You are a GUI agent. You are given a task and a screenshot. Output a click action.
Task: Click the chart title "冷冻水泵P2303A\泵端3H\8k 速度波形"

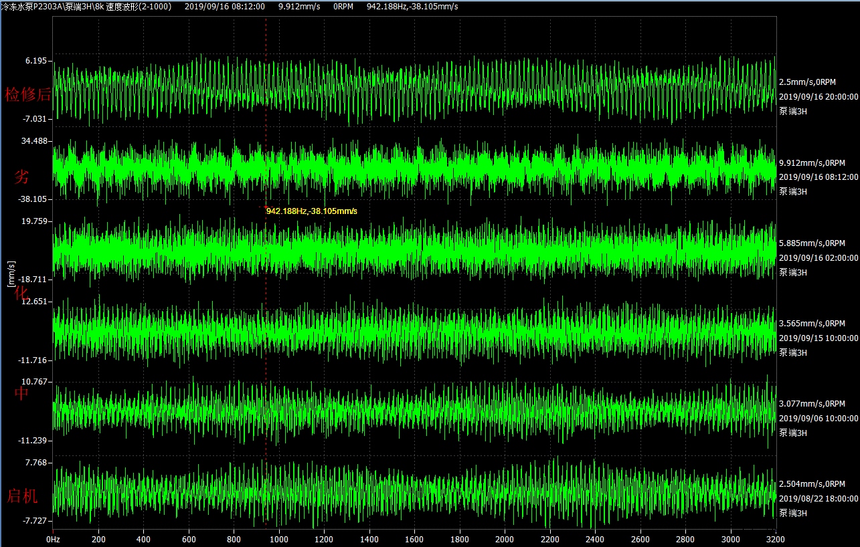coord(86,6)
